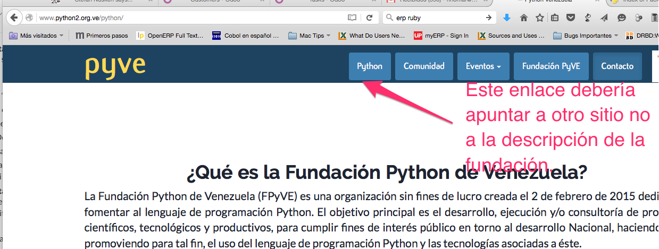Screen dimensions: 659x249
Task: Reload the page with refresh icon
Action: (369, 18)
